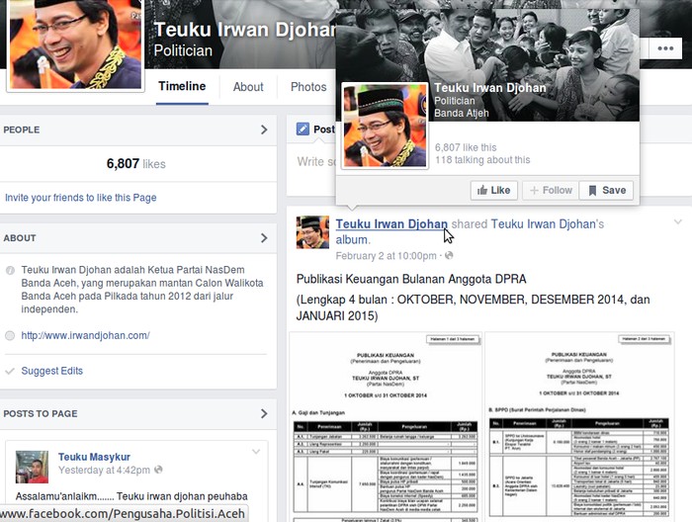The image size is (692, 522).
Task: Open the About tab
Action: coord(248,87)
